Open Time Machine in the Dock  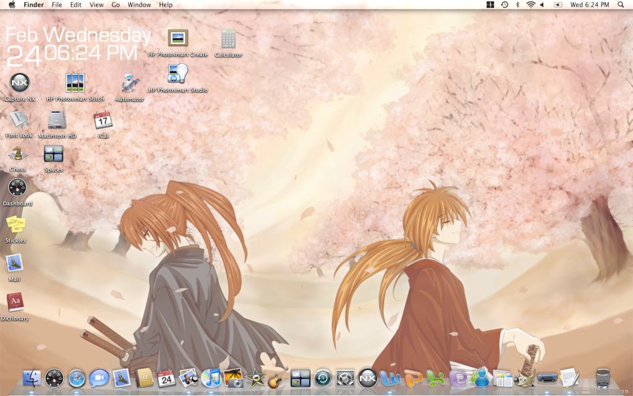pyautogui.click(x=323, y=379)
